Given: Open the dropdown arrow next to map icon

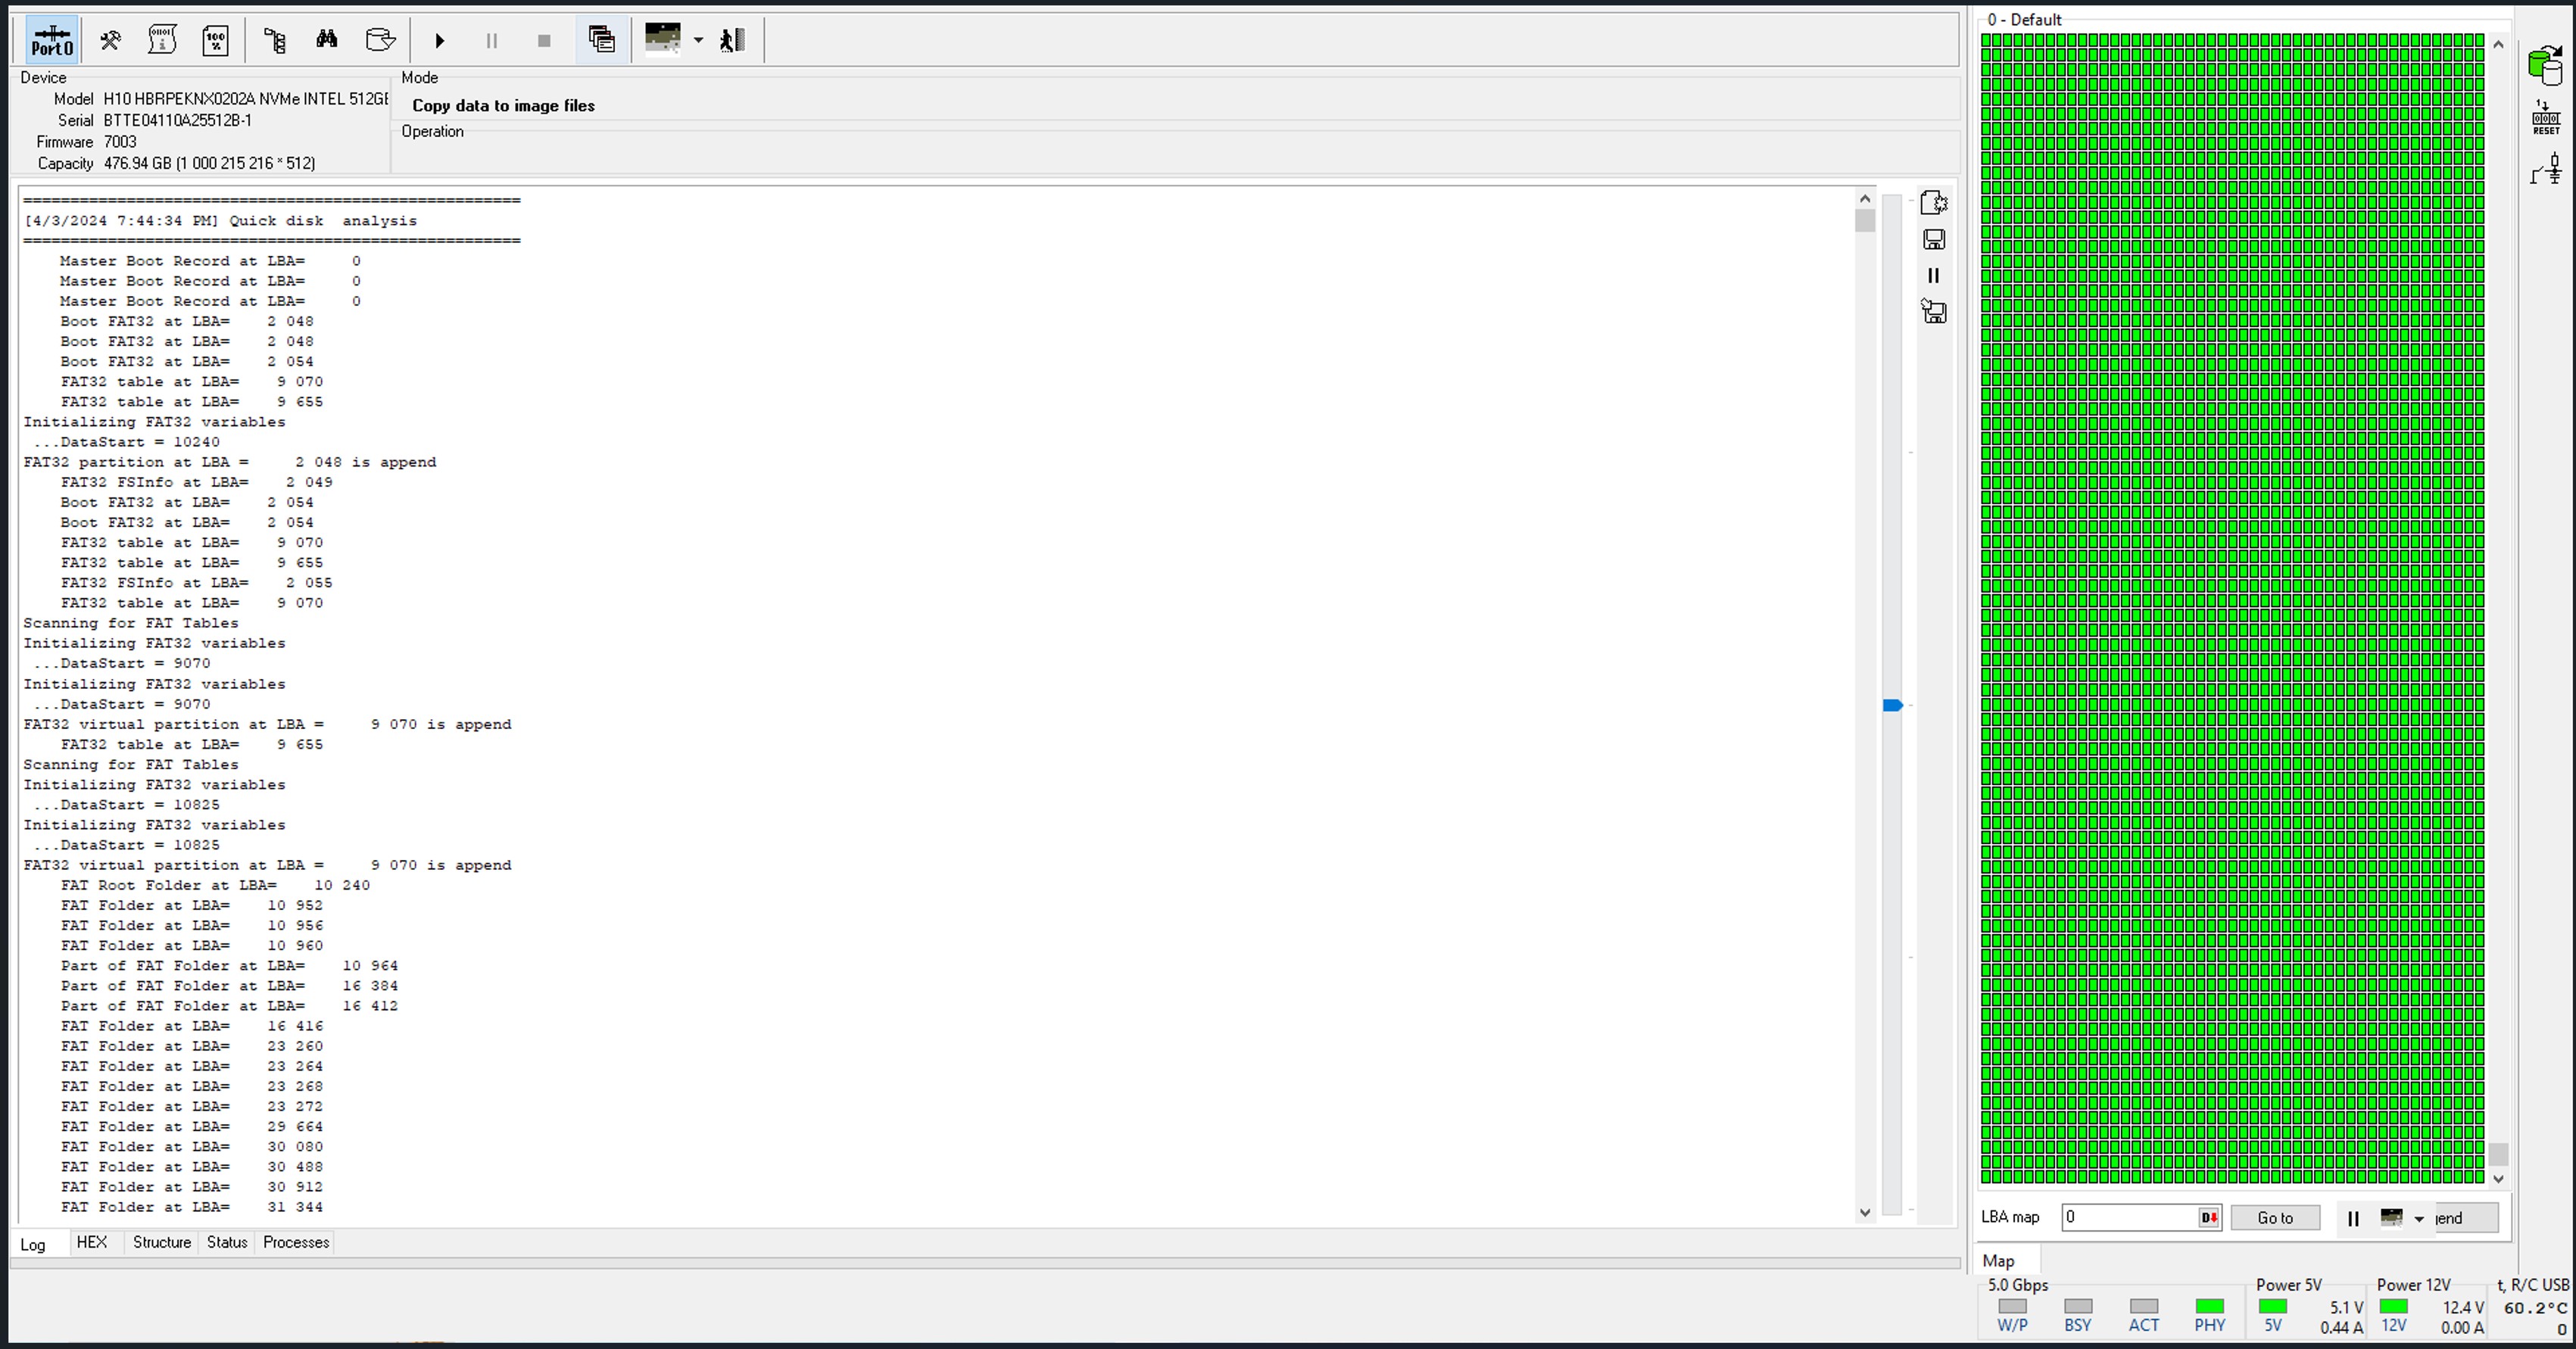Looking at the screenshot, I should tap(2419, 1218).
